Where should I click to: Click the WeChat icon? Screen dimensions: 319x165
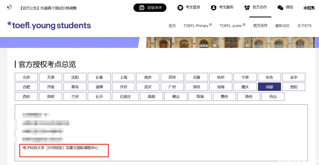pos(280,8)
